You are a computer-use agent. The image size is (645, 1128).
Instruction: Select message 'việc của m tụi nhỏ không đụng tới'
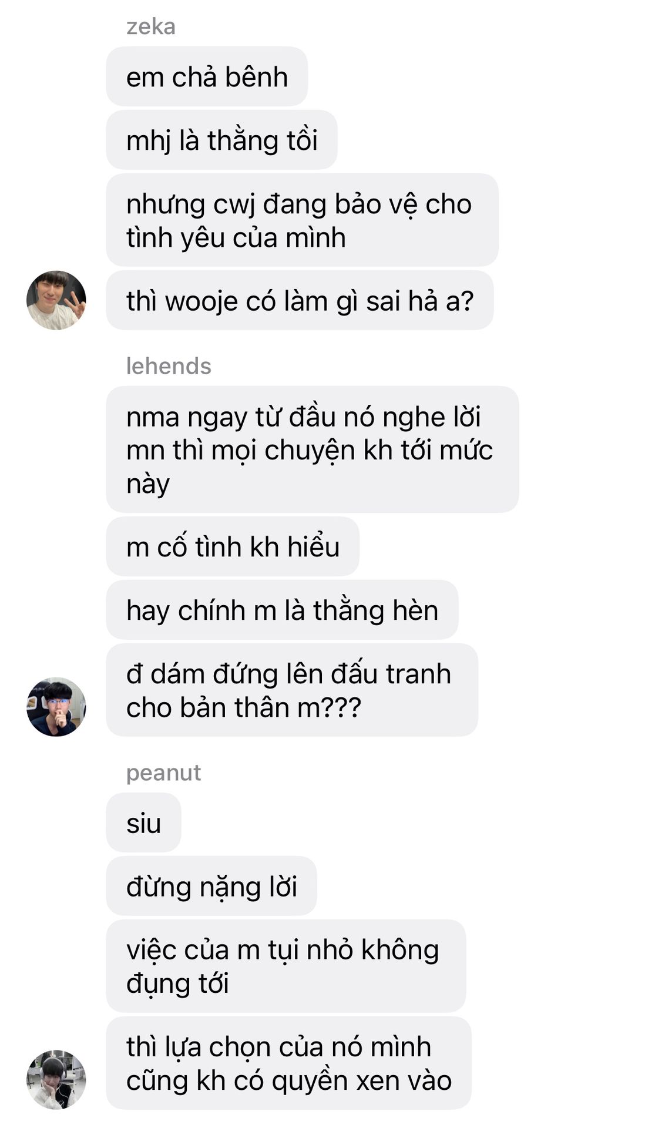click(286, 966)
